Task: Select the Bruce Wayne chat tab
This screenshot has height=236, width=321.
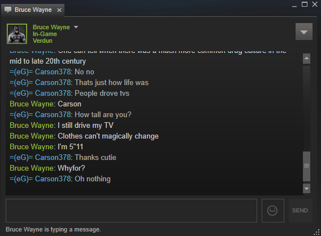Action: pyautogui.click(x=33, y=10)
